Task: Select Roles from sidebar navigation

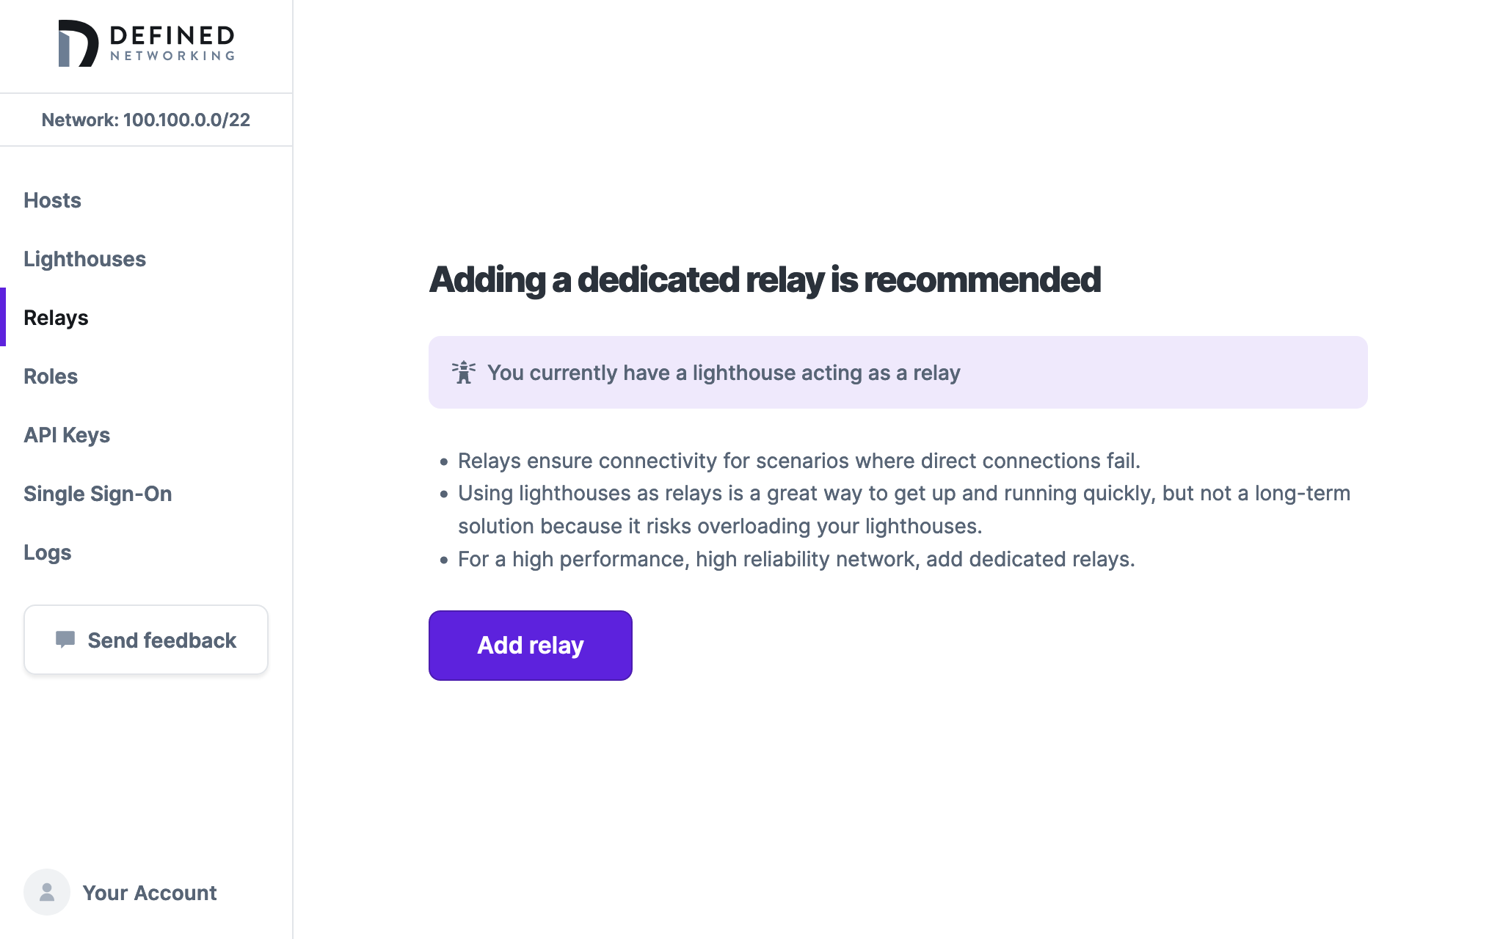Action: [x=50, y=376]
